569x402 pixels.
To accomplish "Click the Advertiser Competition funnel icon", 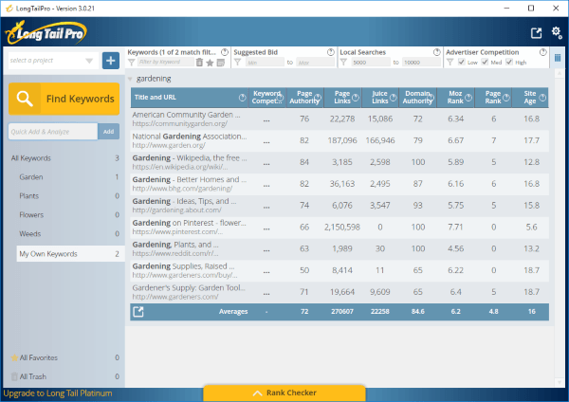I will pos(450,63).
